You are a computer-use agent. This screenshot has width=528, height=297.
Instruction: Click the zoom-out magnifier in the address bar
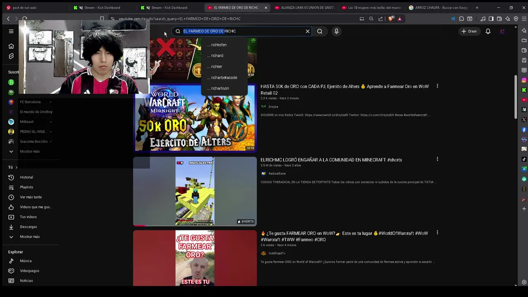click(371, 19)
